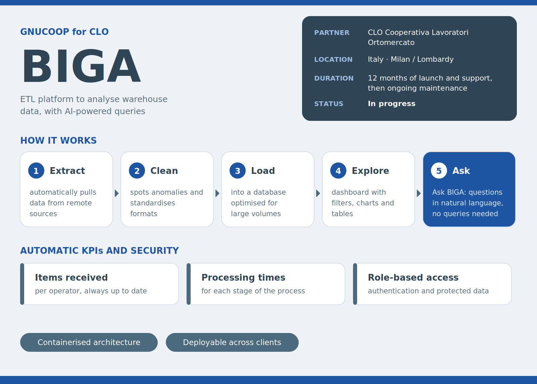The width and height of the screenshot is (537, 384).
Task: Click the step 2 number circle for Clean
Action: (x=137, y=171)
